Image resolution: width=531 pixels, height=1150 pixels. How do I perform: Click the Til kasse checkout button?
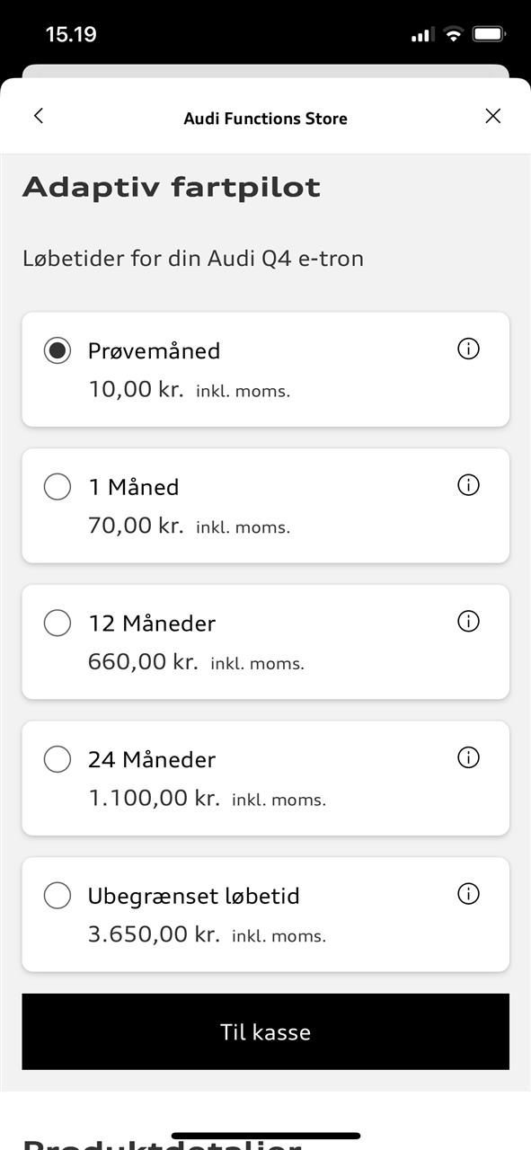(x=265, y=1031)
